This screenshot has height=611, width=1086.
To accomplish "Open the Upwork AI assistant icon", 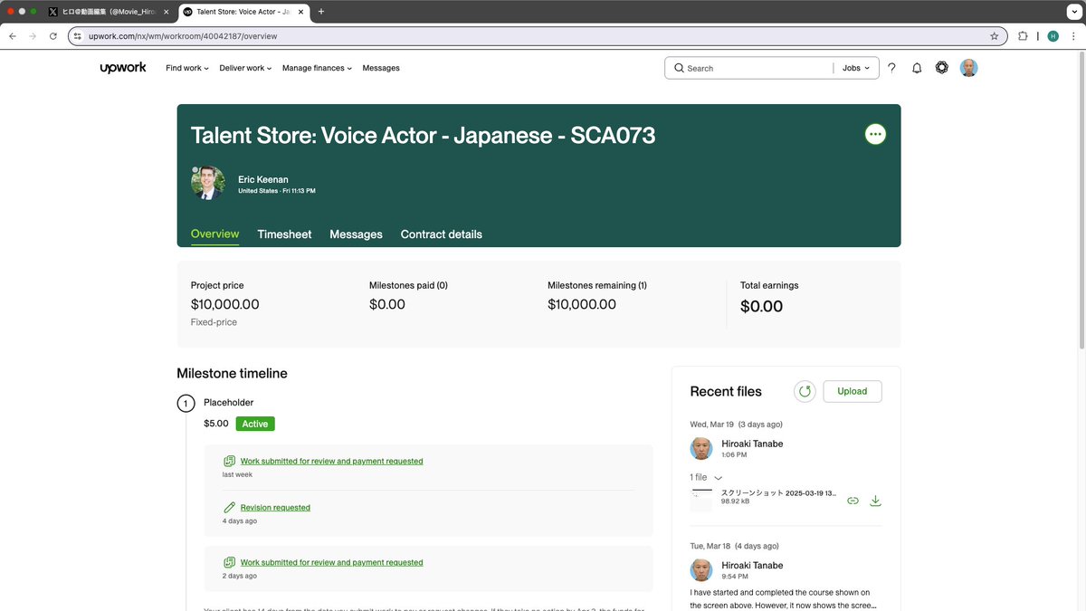I will coord(942,68).
